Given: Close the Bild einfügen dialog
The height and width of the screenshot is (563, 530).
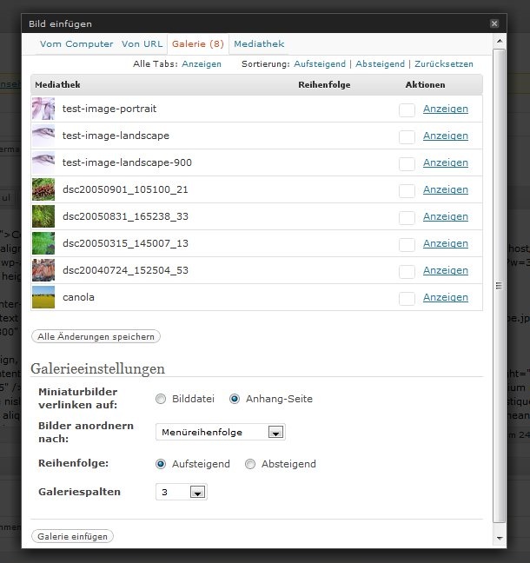Looking at the screenshot, I should point(494,23).
